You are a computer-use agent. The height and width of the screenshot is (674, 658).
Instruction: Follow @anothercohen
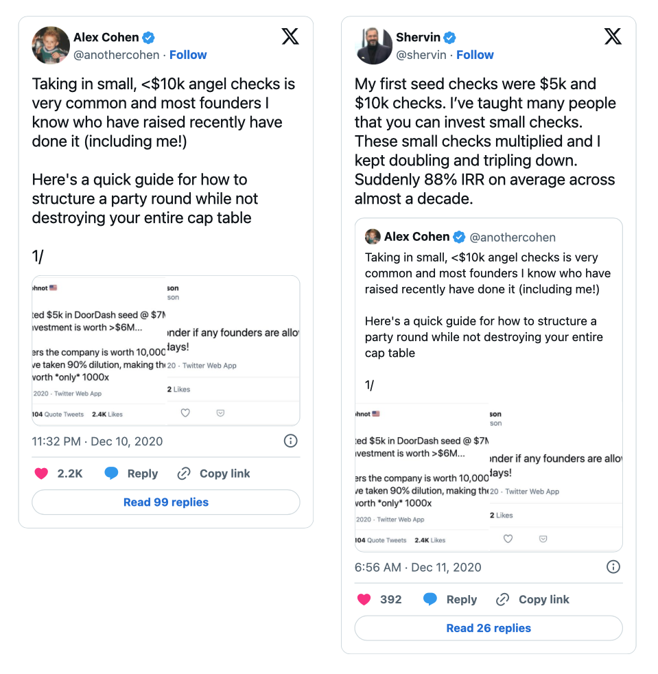click(188, 55)
